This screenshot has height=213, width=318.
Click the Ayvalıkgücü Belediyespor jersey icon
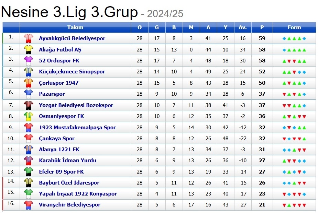(x=28, y=38)
